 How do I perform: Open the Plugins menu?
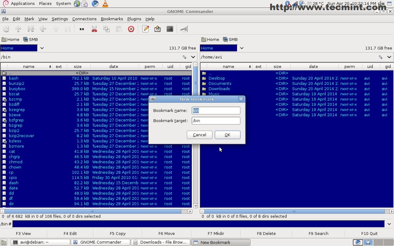[x=134, y=19]
